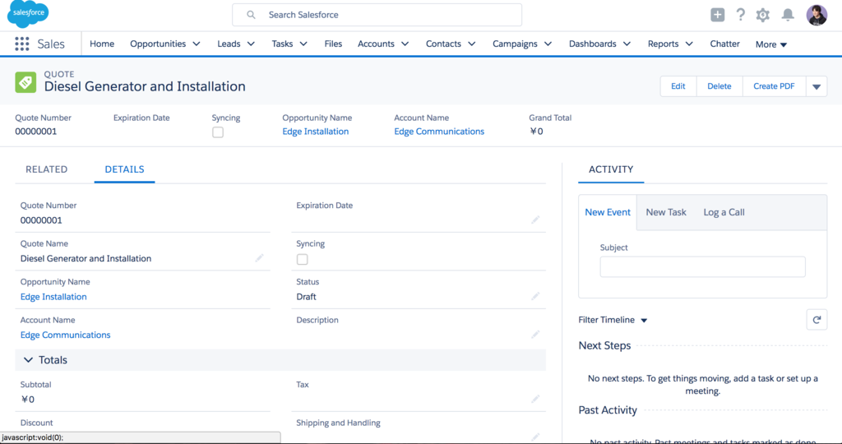This screenshot has width=842, height=444.
Task: Open the Filter Timeline dropdown
Action: coord(613,320)
